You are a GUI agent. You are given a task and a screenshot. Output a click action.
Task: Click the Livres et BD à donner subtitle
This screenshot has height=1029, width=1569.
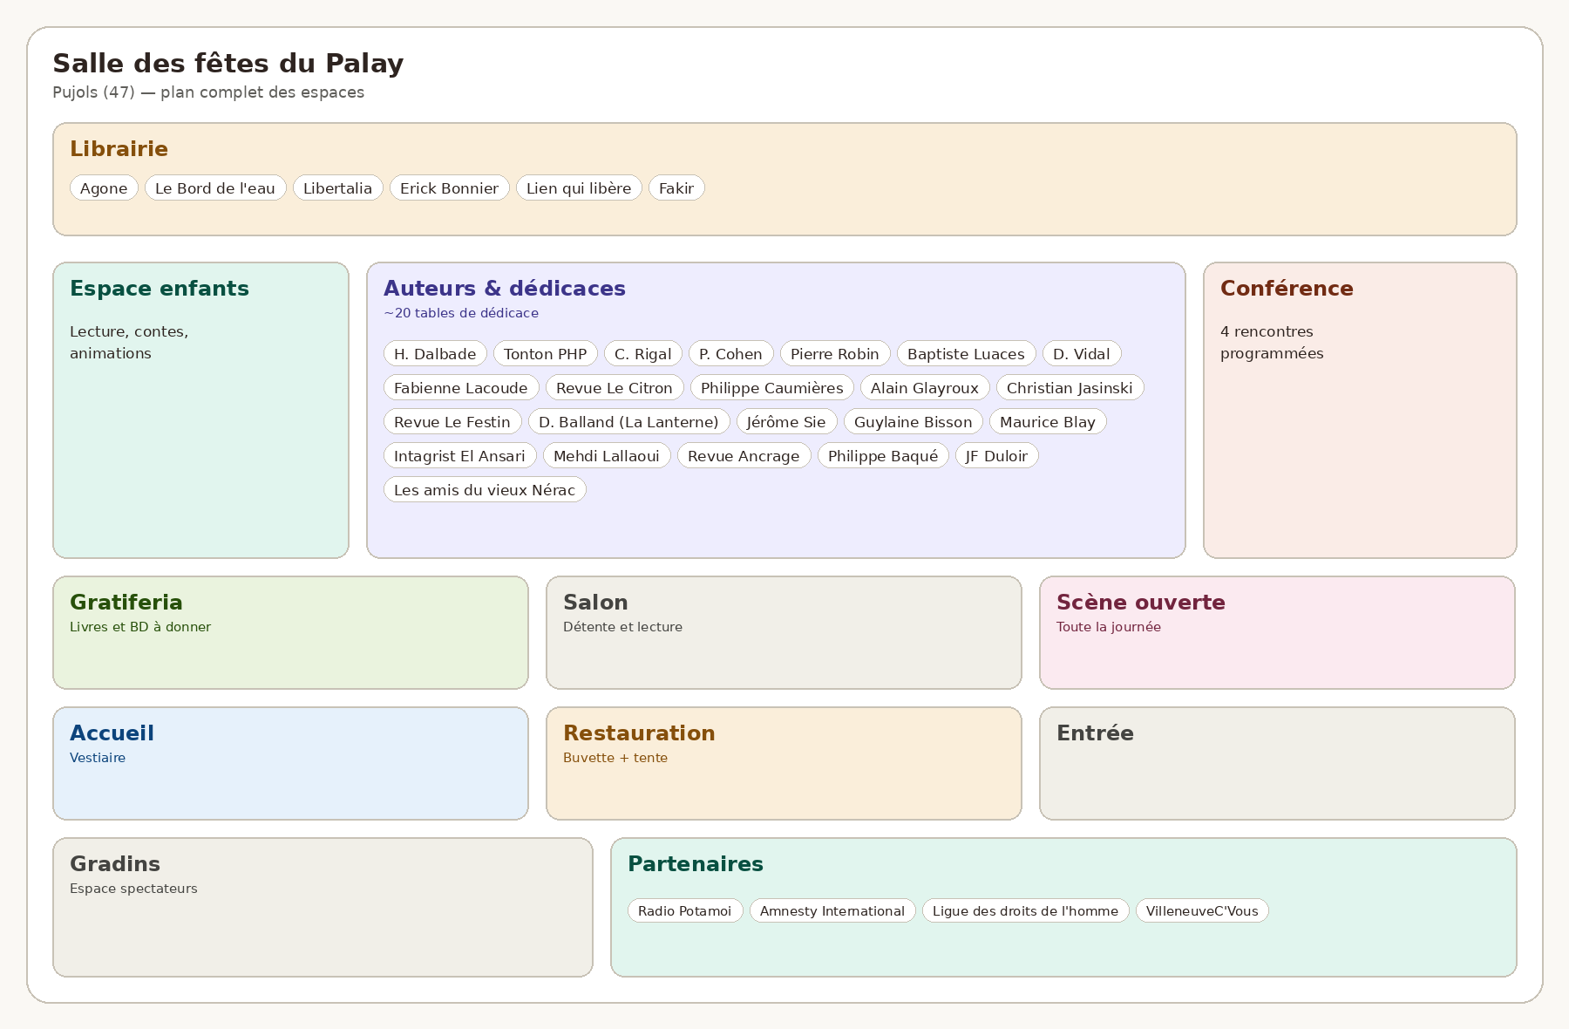(140, 627)
